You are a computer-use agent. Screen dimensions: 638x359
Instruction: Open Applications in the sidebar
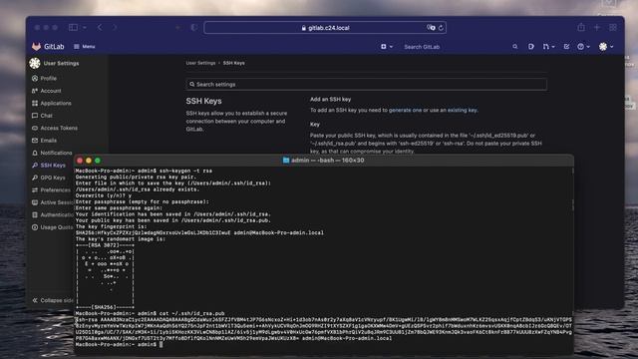(51, 103)
